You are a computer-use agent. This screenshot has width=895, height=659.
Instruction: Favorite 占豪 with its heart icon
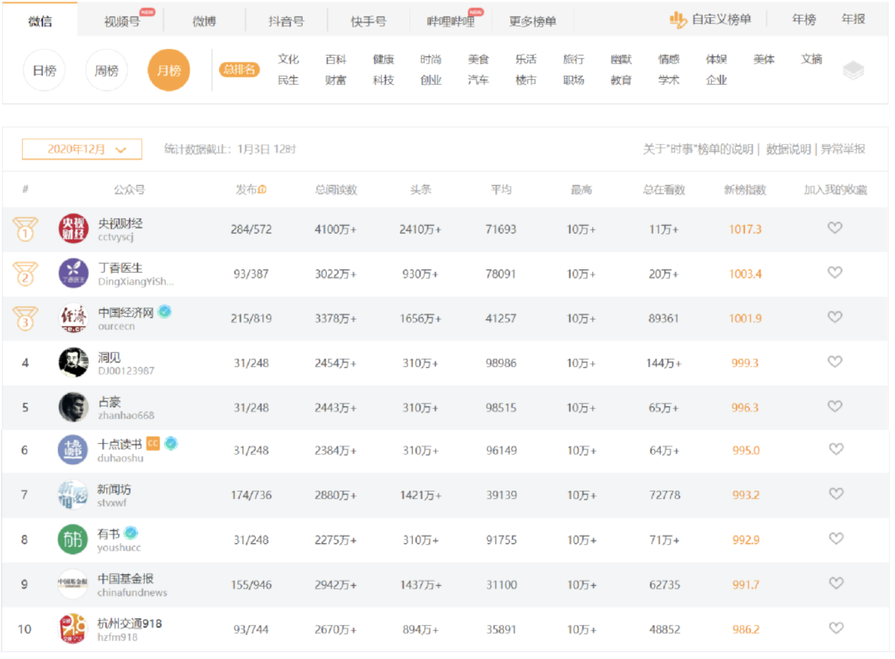click(835, 406)
